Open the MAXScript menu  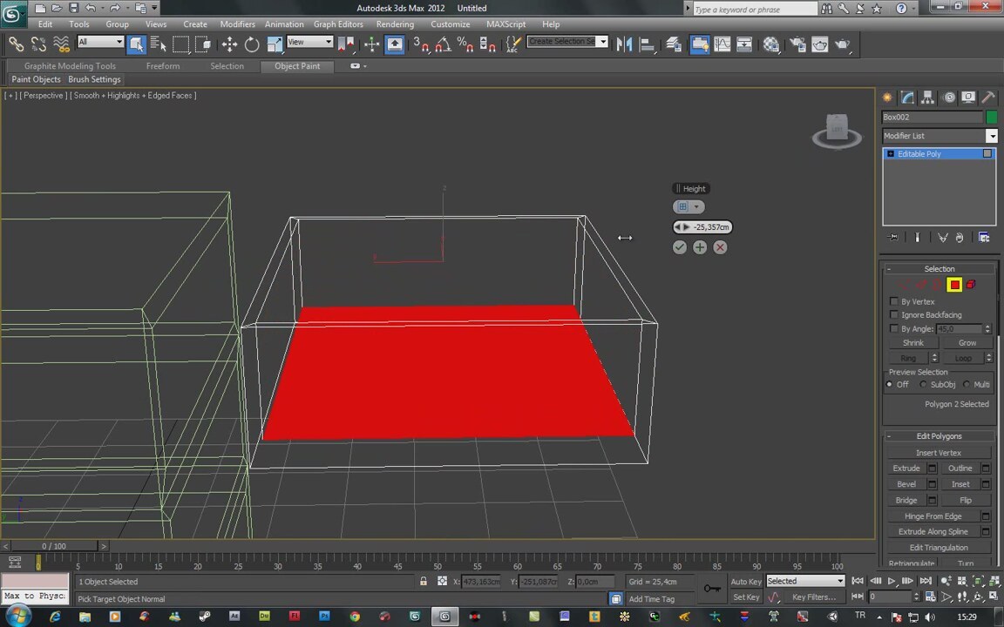click(x=505, y=24)
